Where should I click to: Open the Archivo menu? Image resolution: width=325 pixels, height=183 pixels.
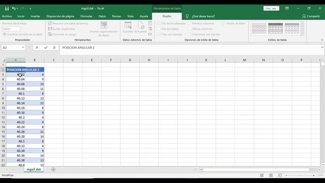point(7,16)
